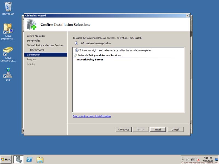Screen dimensions: 219x164
Task: Click the '1 informational message below' info icon
Action: [76, 43]
